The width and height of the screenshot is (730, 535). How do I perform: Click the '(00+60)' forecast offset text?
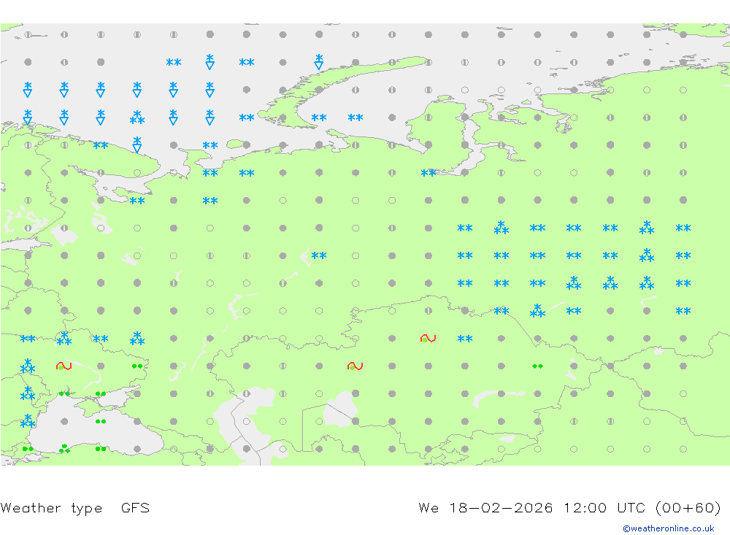tap(688, 507)
